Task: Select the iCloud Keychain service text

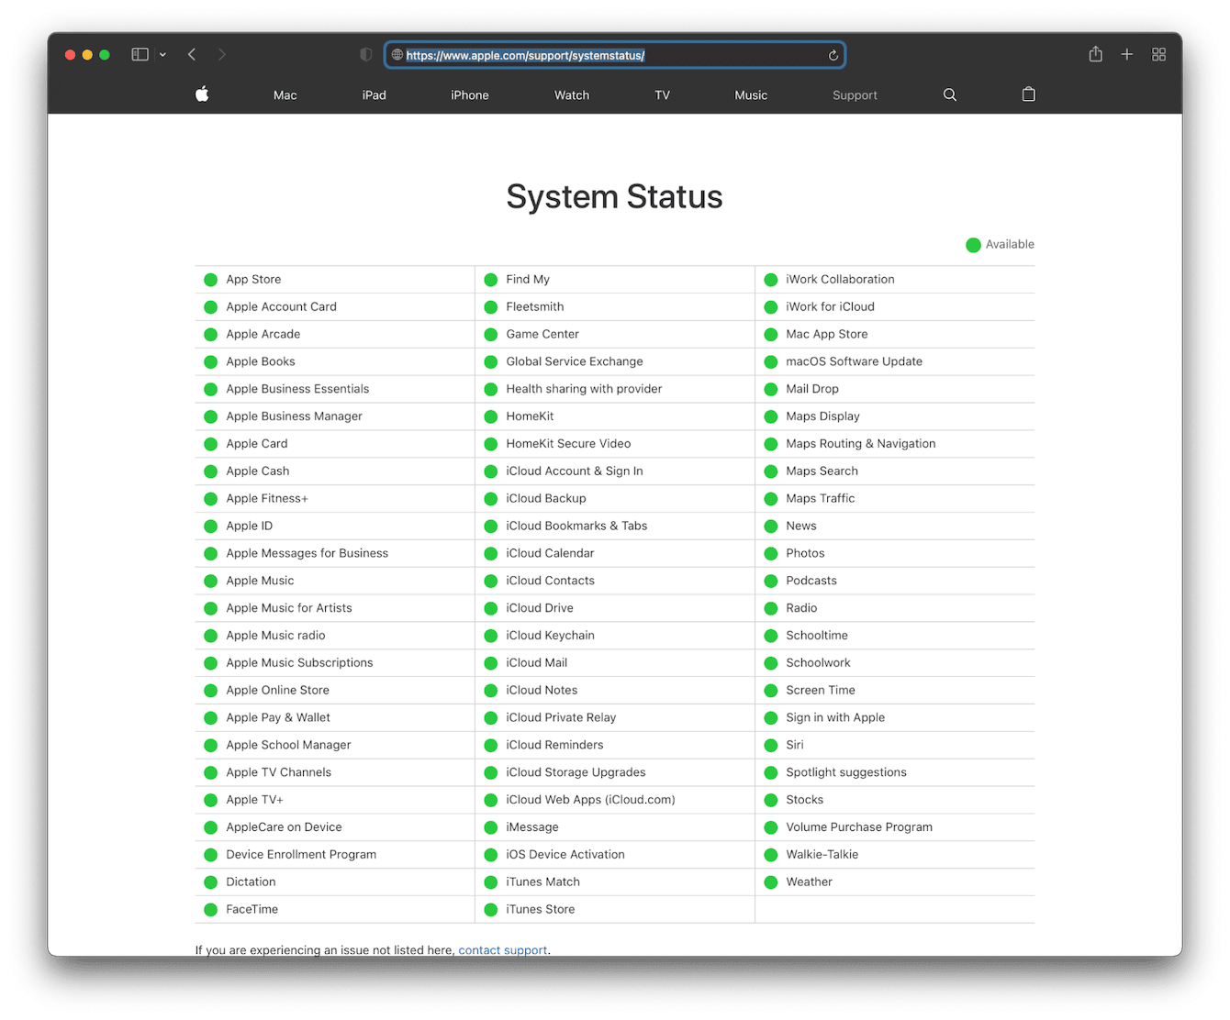Action: (x=550, y=635)
